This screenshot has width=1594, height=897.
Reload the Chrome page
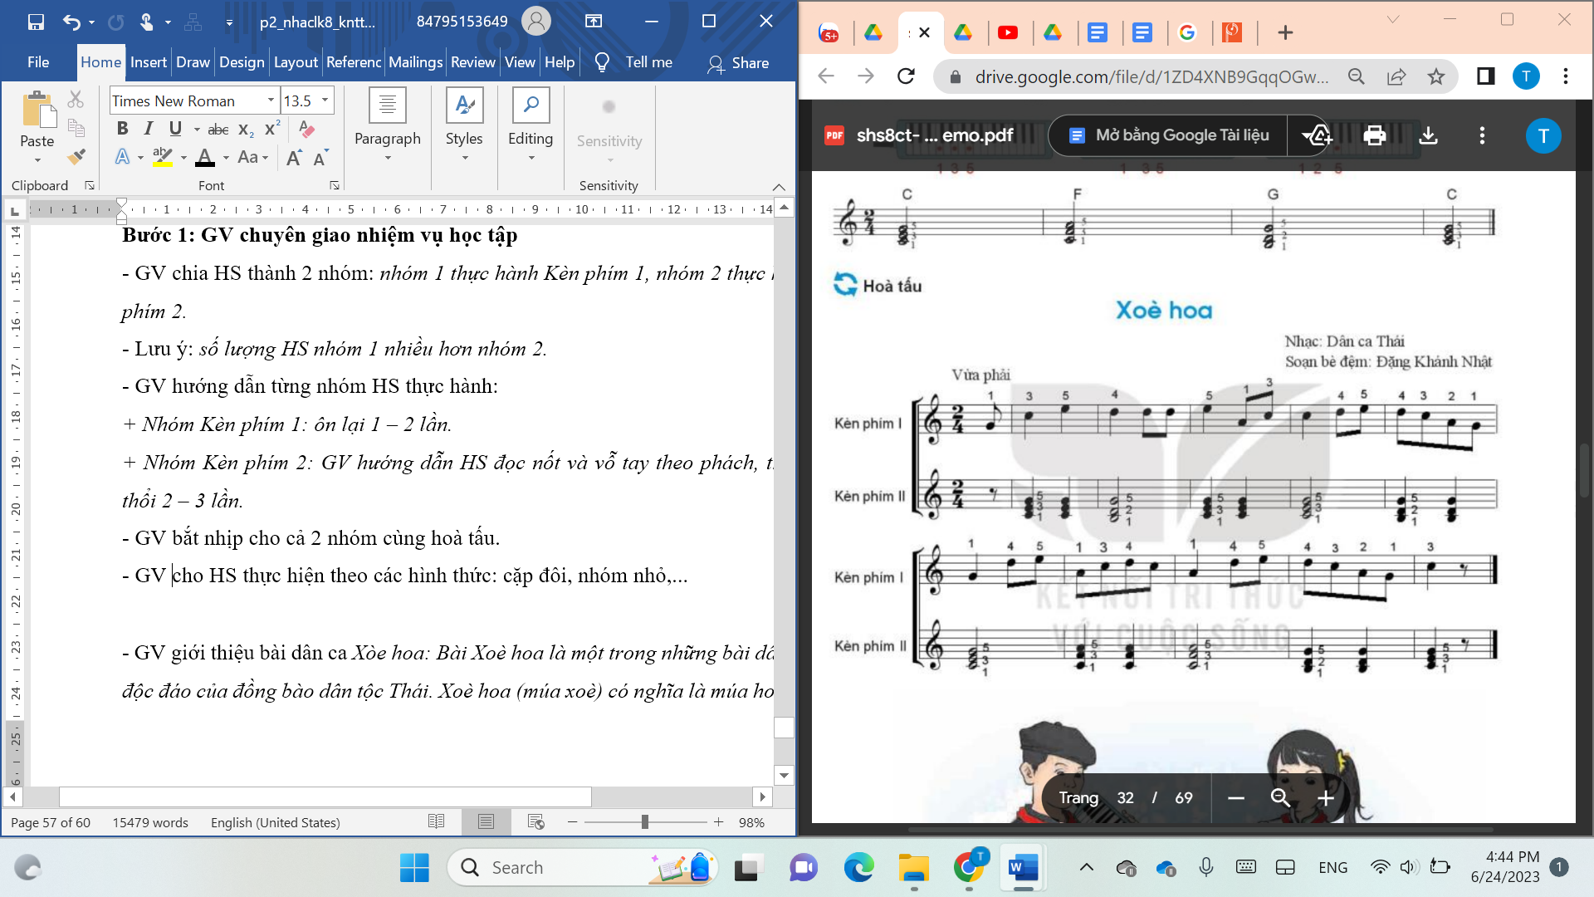click(x=907, y=76)
